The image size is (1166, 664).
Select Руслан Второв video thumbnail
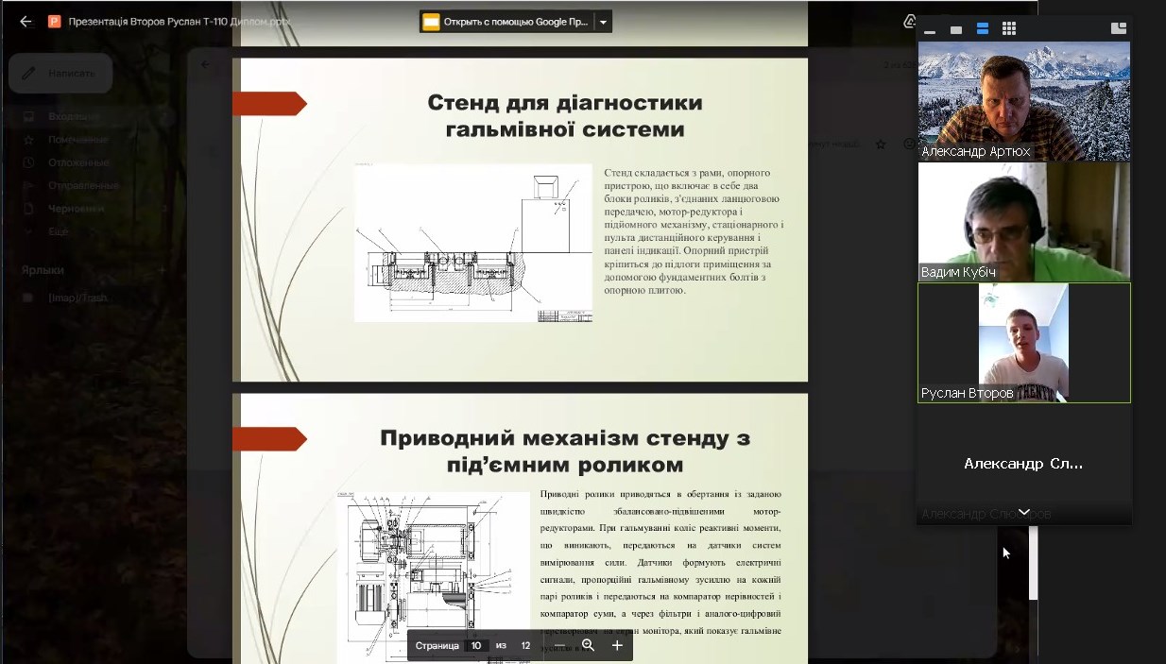click(1023, 343)
